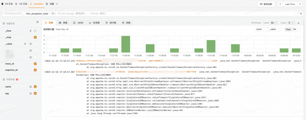Screen dimensions: 306x120
Task: Click the 17:15:00 histogram bar
Action: coord(65,50)
